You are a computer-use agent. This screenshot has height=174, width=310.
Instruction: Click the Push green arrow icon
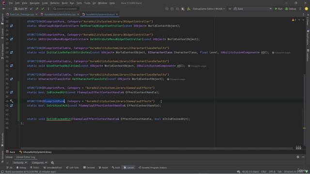click(x=37, y=9)
